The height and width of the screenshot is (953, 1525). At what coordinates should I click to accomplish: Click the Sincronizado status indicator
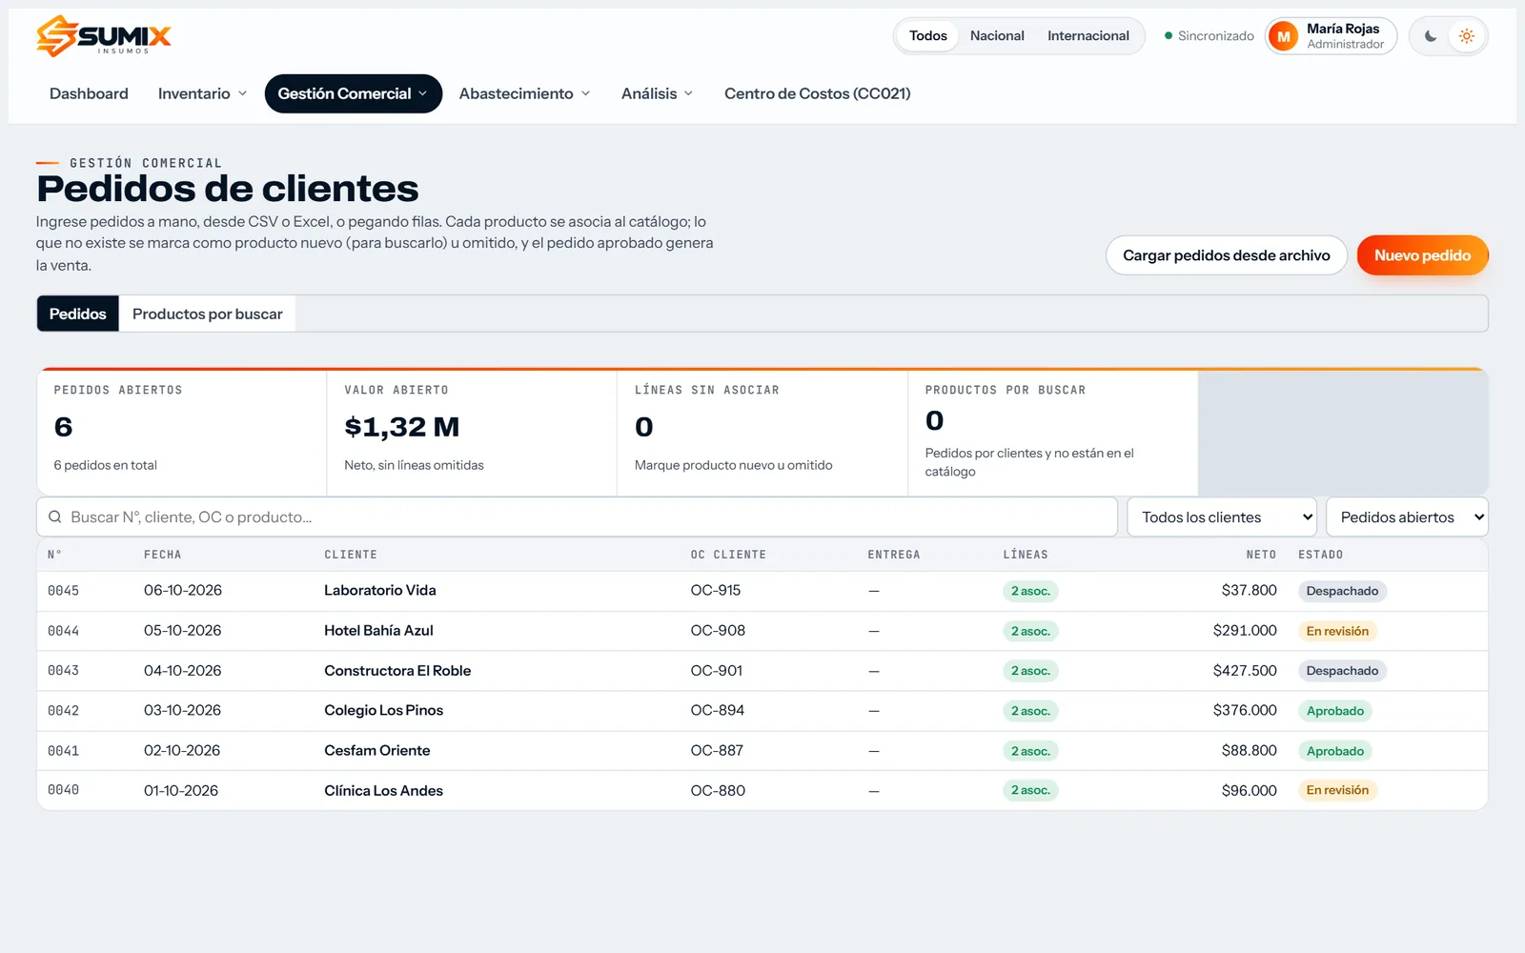(1209, 36)
